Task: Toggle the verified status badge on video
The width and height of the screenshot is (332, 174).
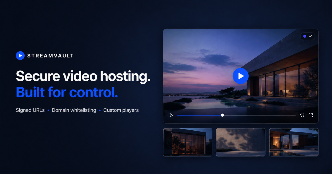Action: tap(308, 36)
